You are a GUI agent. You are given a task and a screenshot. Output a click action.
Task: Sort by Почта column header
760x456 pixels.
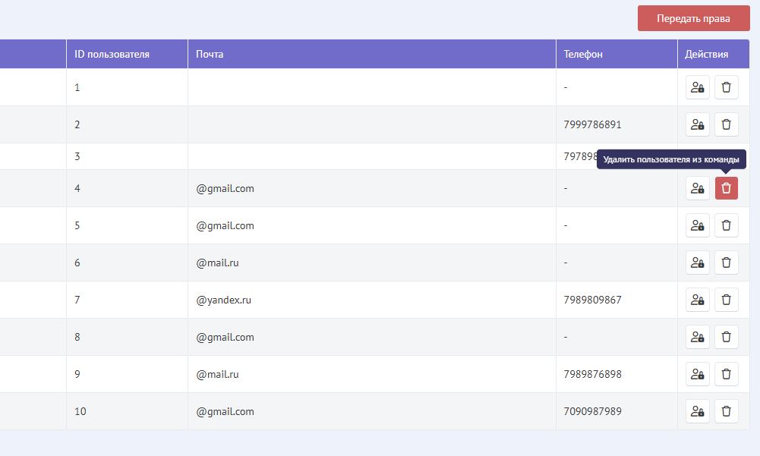(210, 54)
